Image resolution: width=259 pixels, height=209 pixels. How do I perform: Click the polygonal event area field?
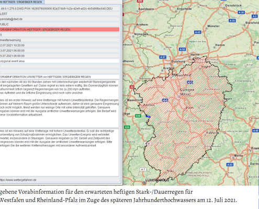tap(60, 61)
